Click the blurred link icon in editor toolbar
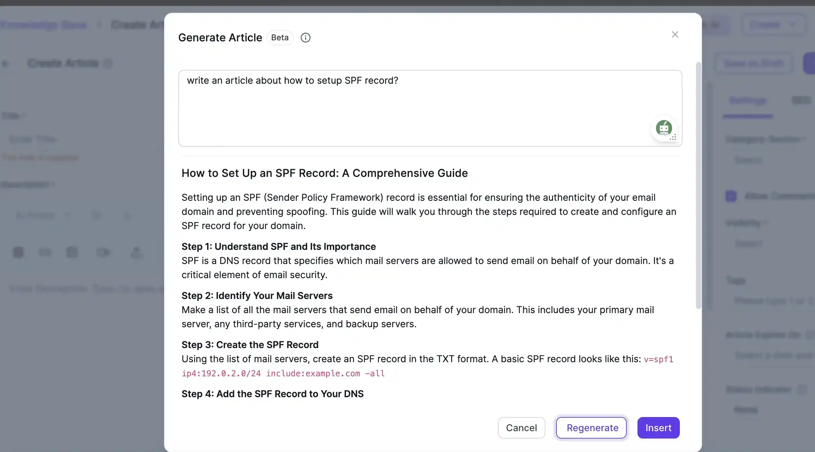815x452 pixels. [x=45, y=252]
